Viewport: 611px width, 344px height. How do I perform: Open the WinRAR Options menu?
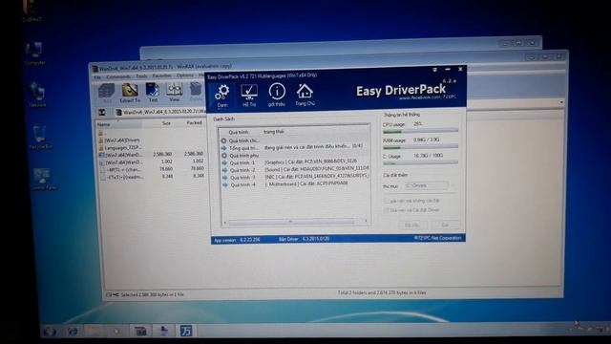pos(184,75)
